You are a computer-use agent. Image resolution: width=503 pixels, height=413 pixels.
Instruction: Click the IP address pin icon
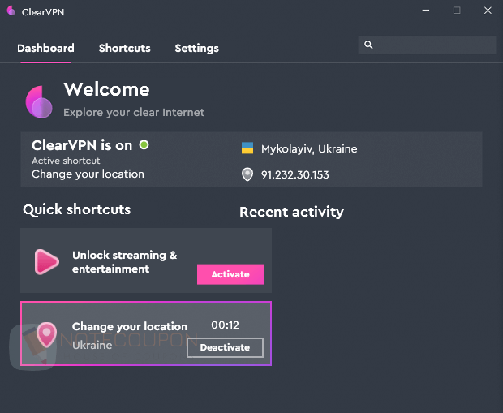pyautogui.click(x=247, y=174)
